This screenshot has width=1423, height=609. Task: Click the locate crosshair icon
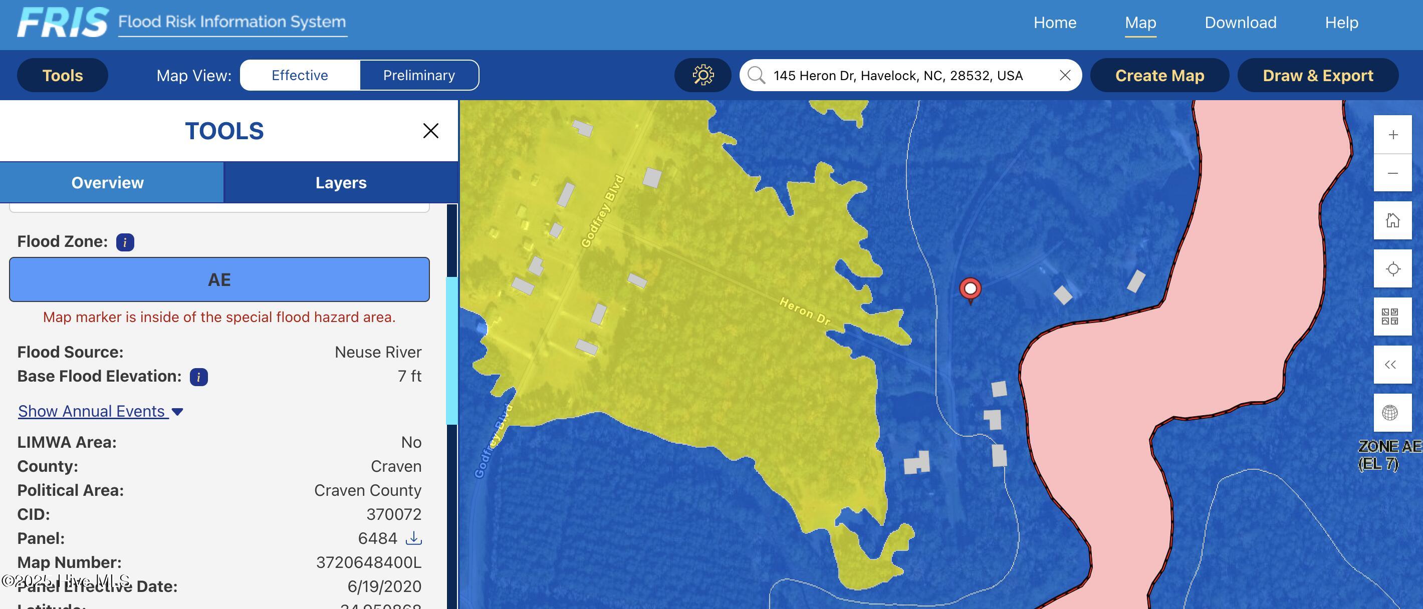coord(1392,269)
